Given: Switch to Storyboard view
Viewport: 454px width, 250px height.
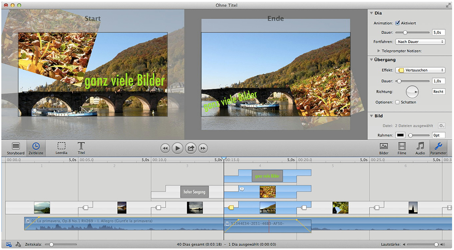Looking at the screenshot, I should click(15, 148).
